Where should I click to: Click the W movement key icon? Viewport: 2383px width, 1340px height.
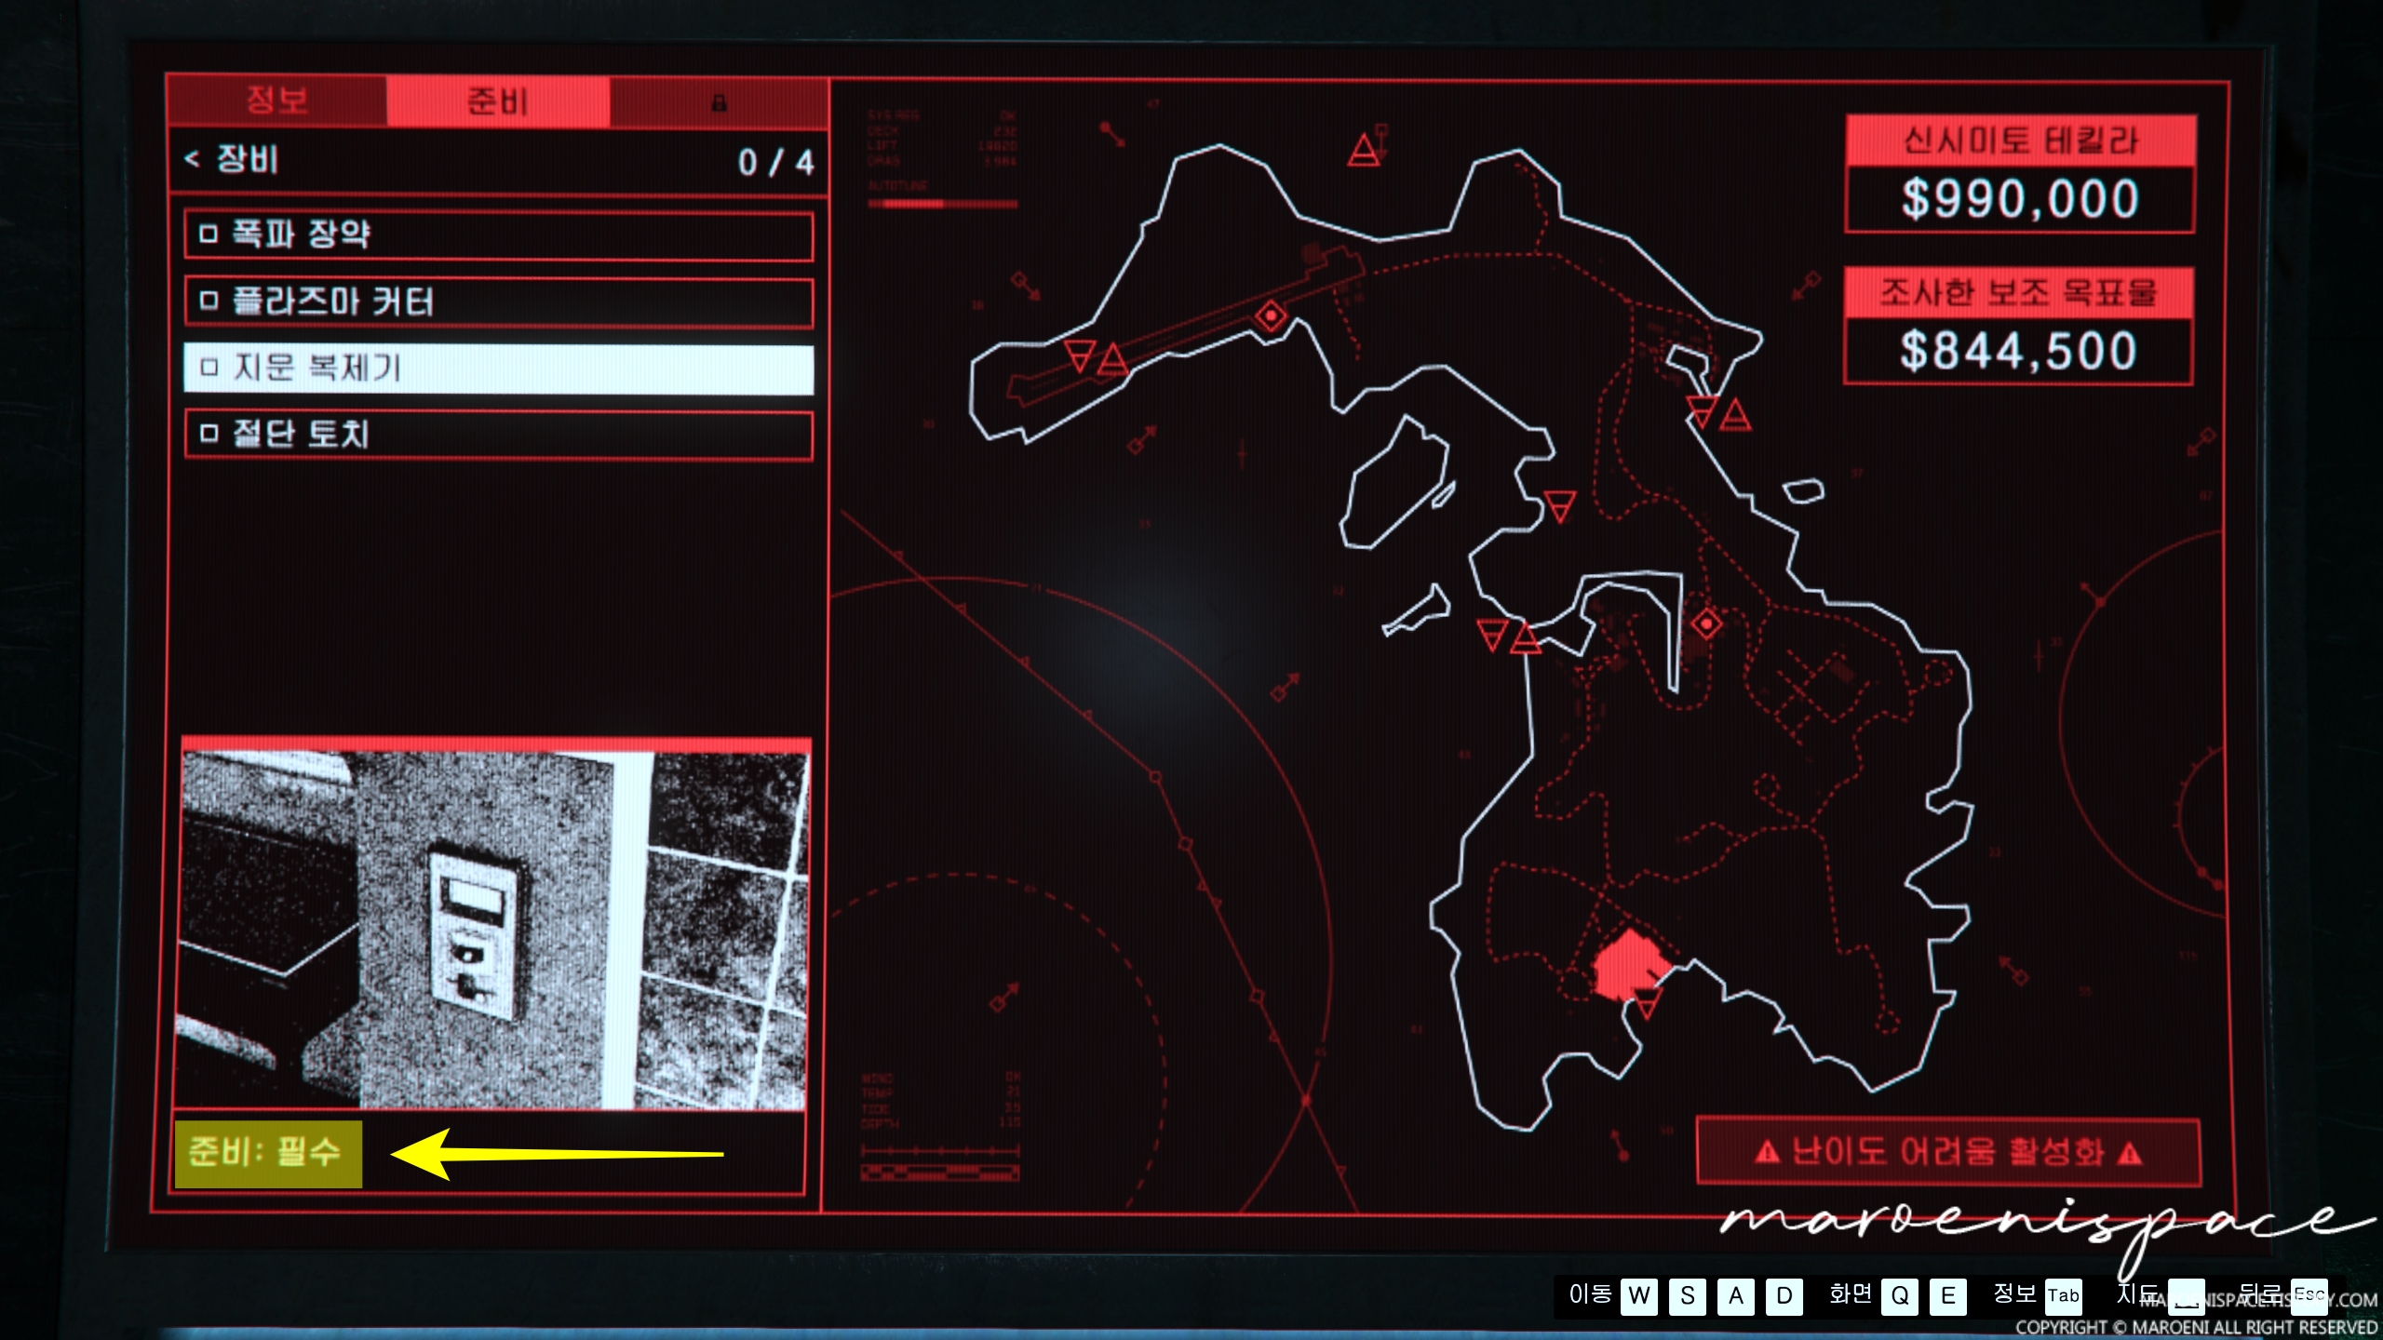click(1639, 1296)
